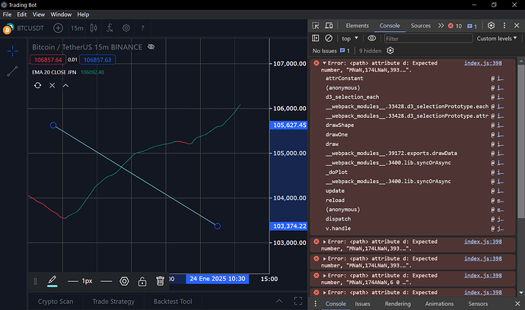The image size is (525, 310).
Task: Switch to the Sources tab
Action: [421, 26]
